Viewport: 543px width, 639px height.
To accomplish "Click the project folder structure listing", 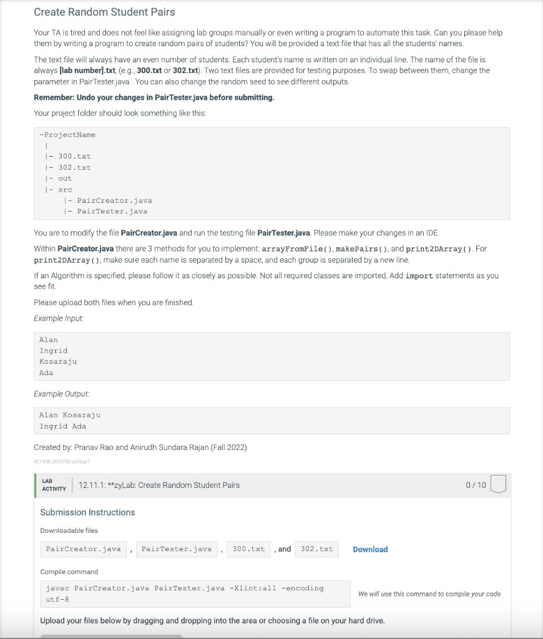I will point(271,173).
